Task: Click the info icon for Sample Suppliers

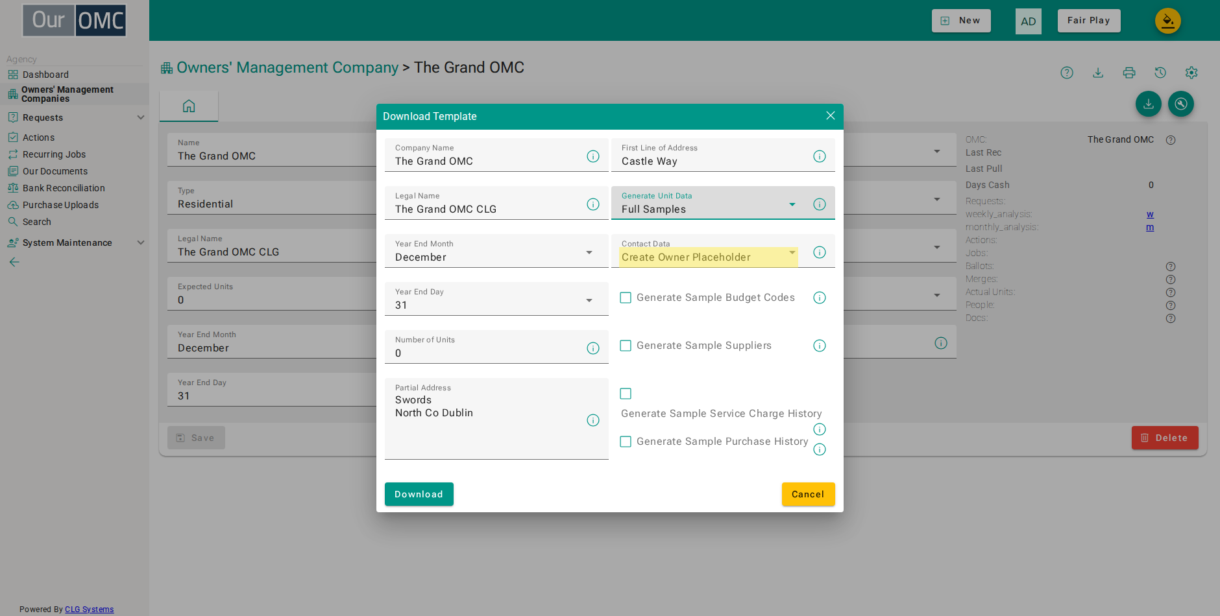Action: click(x=820, y=346)
